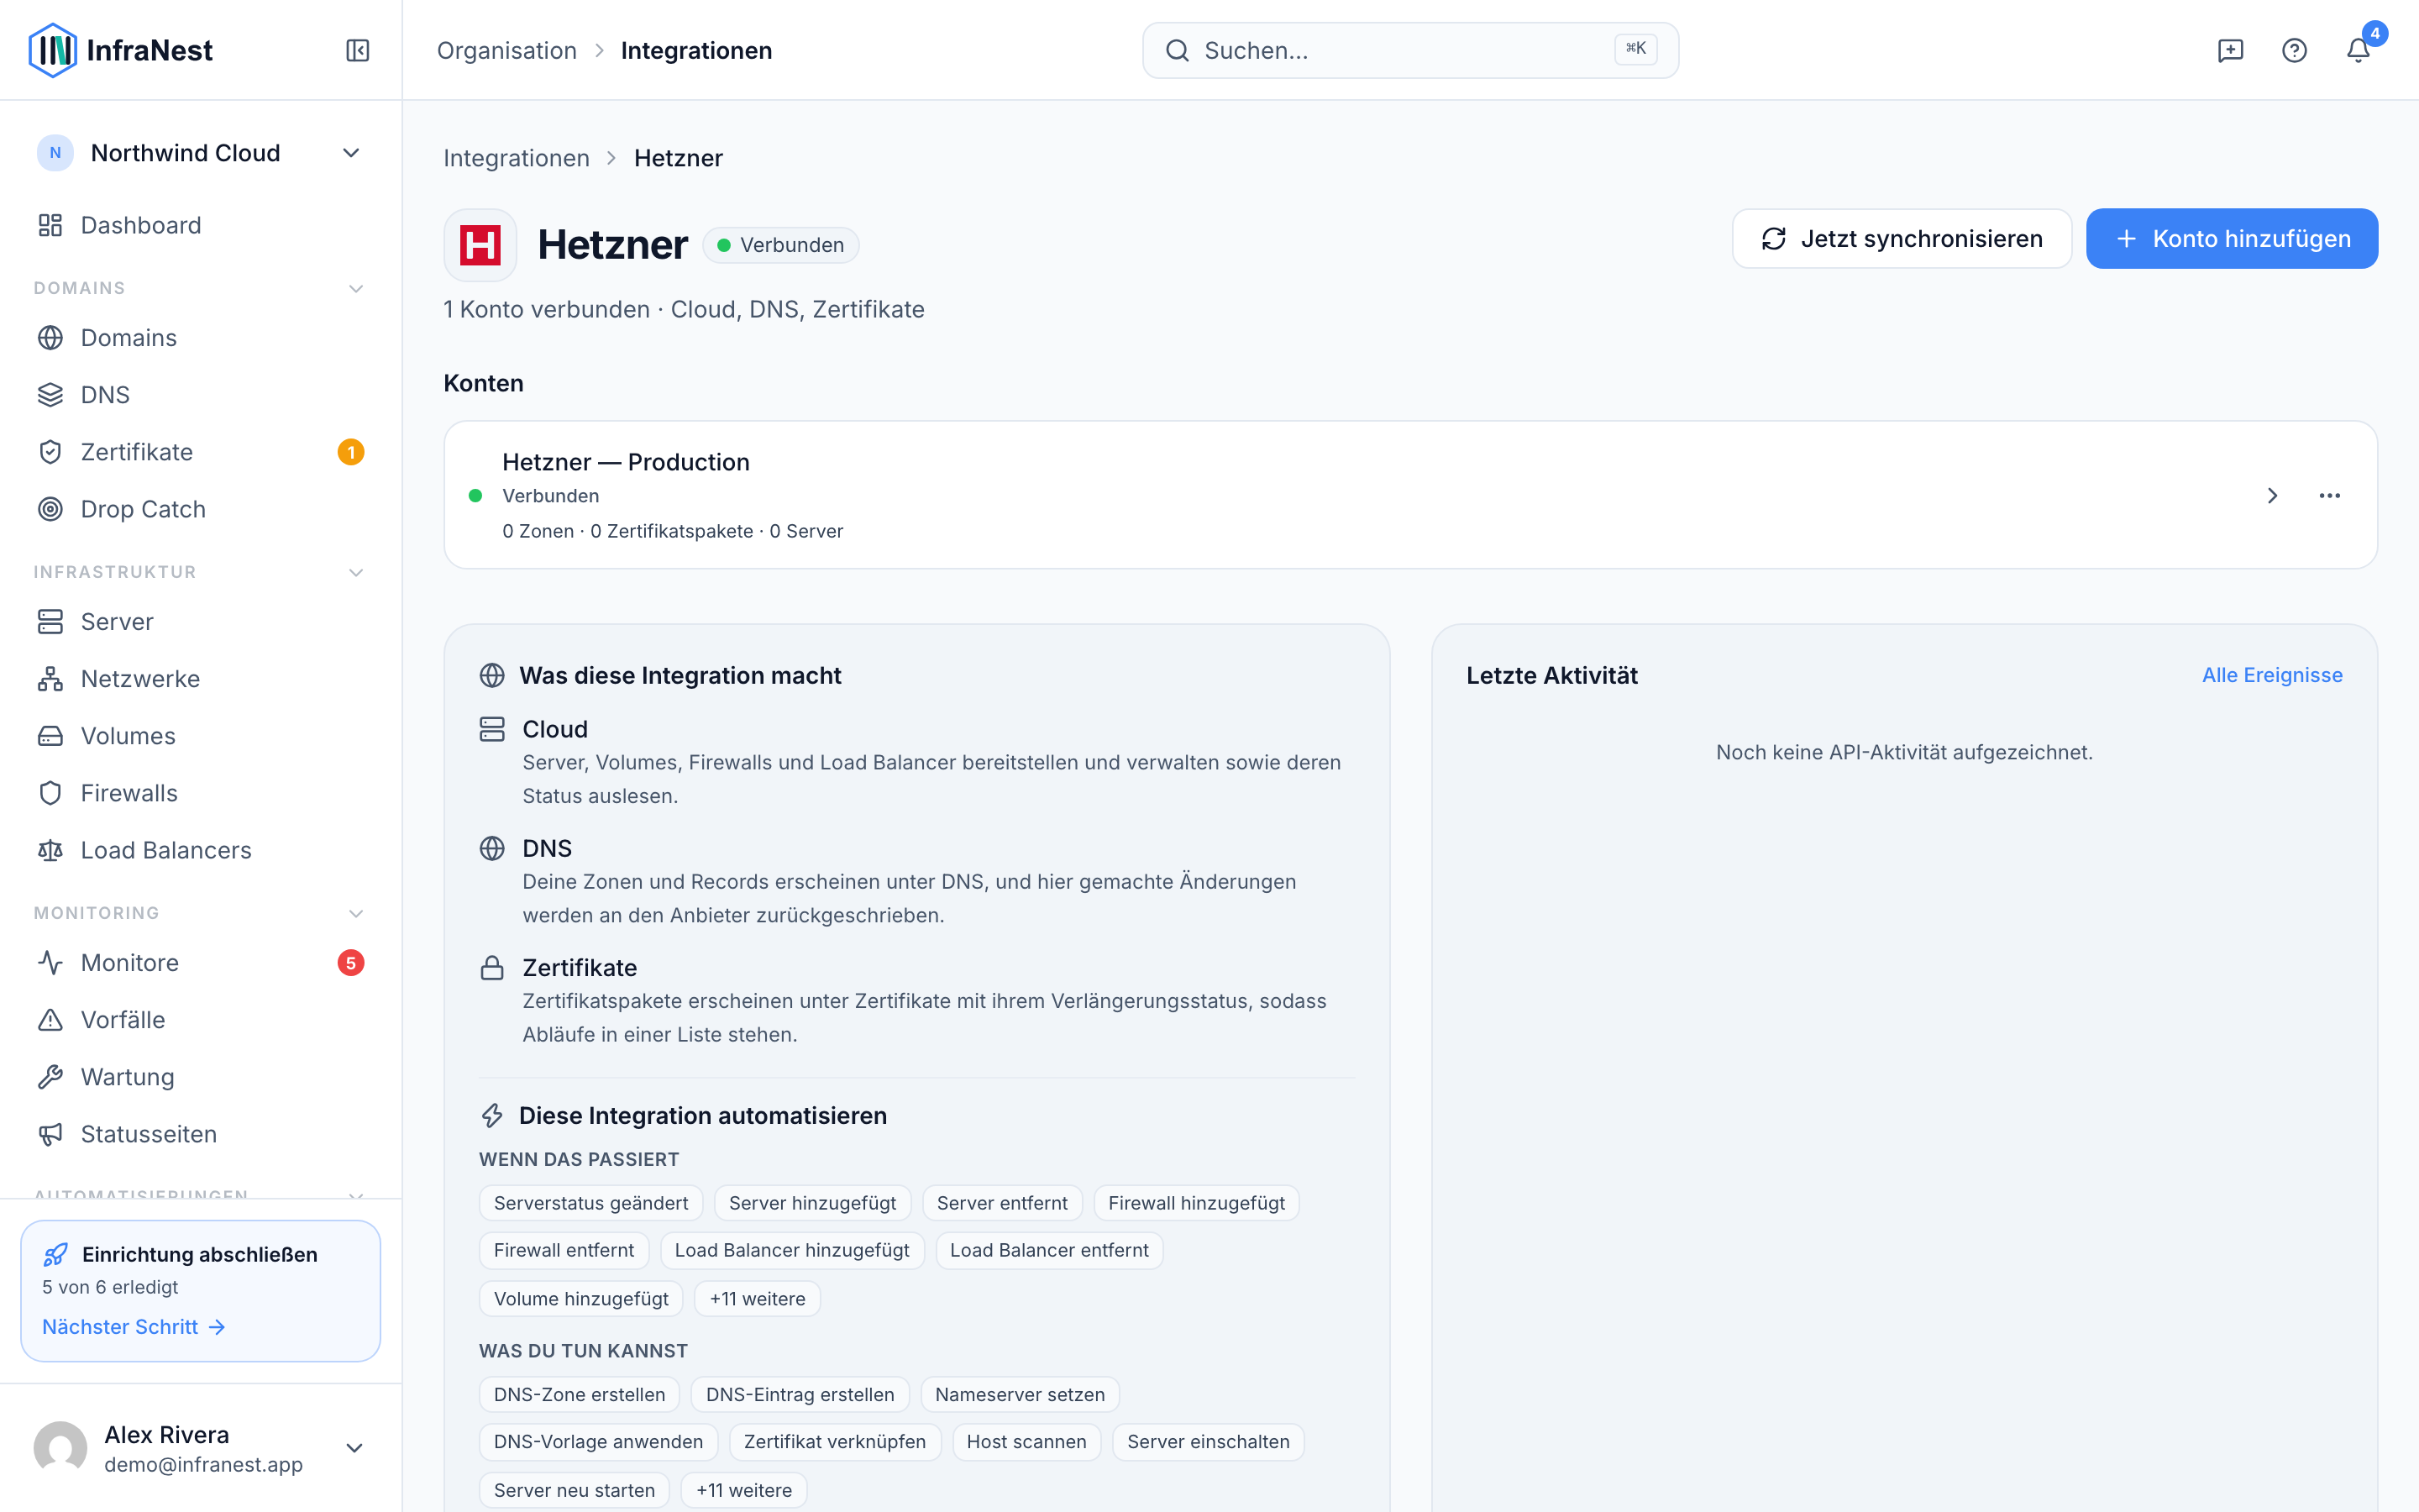Screen dimensions: 2419x1512
Task: Click the Drop Catch target icon
Action: click(x=50, y=509)
